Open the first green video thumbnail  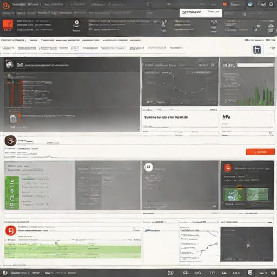[x=234, y=194]
